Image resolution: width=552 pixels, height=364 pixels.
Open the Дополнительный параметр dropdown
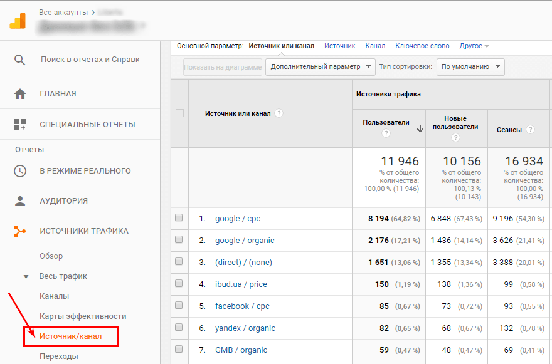click(x=321, y=67)
